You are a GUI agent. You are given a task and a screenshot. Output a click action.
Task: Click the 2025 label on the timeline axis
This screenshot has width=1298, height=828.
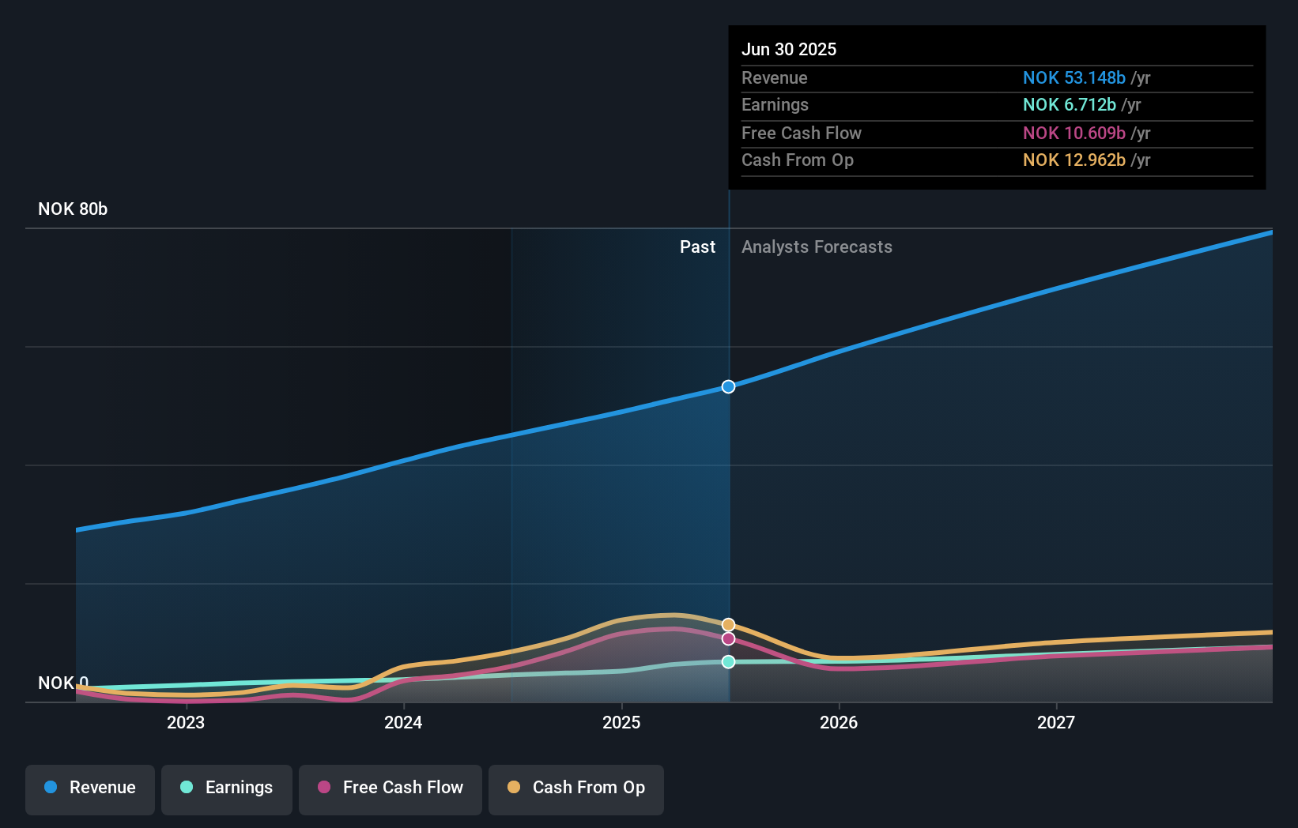pyautogui.click(x=621, y=721)
